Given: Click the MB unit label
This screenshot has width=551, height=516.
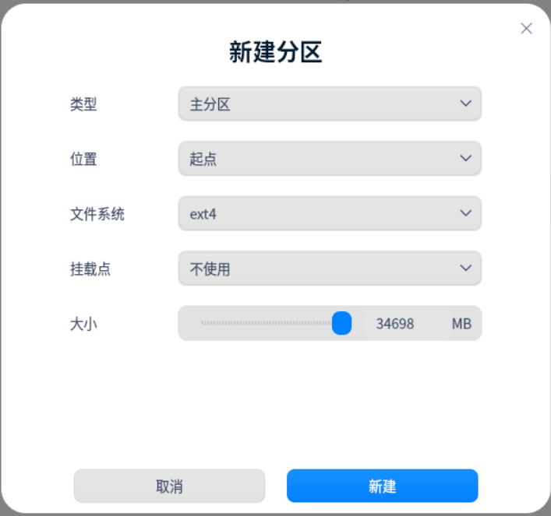Looking at the screenshot, I should coord(461,324).
